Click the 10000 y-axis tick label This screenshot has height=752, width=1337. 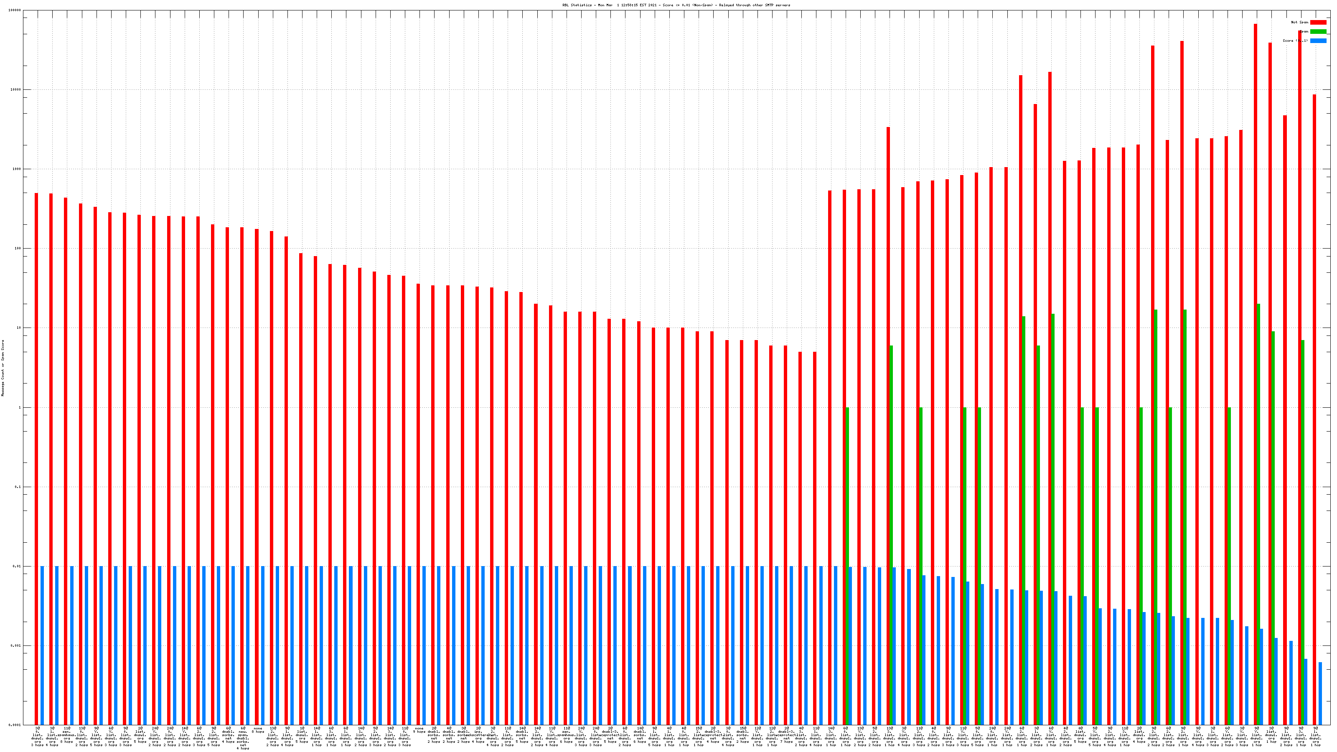click(x=16, y=90)
